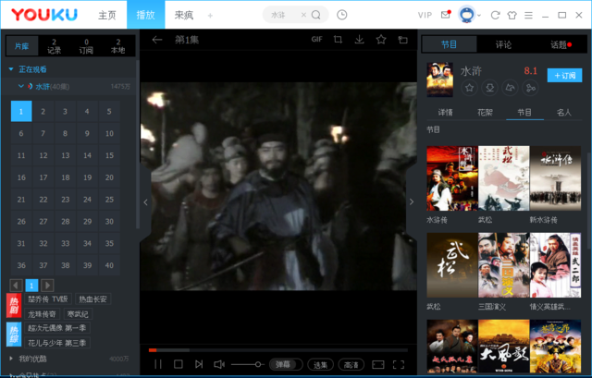
Task: Open the VIP page
Action: 425,15
